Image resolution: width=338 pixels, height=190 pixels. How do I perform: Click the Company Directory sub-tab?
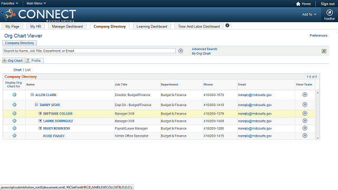[20, 43]
